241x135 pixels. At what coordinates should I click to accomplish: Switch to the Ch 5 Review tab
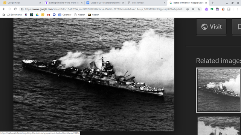click(x=147, y=3)
